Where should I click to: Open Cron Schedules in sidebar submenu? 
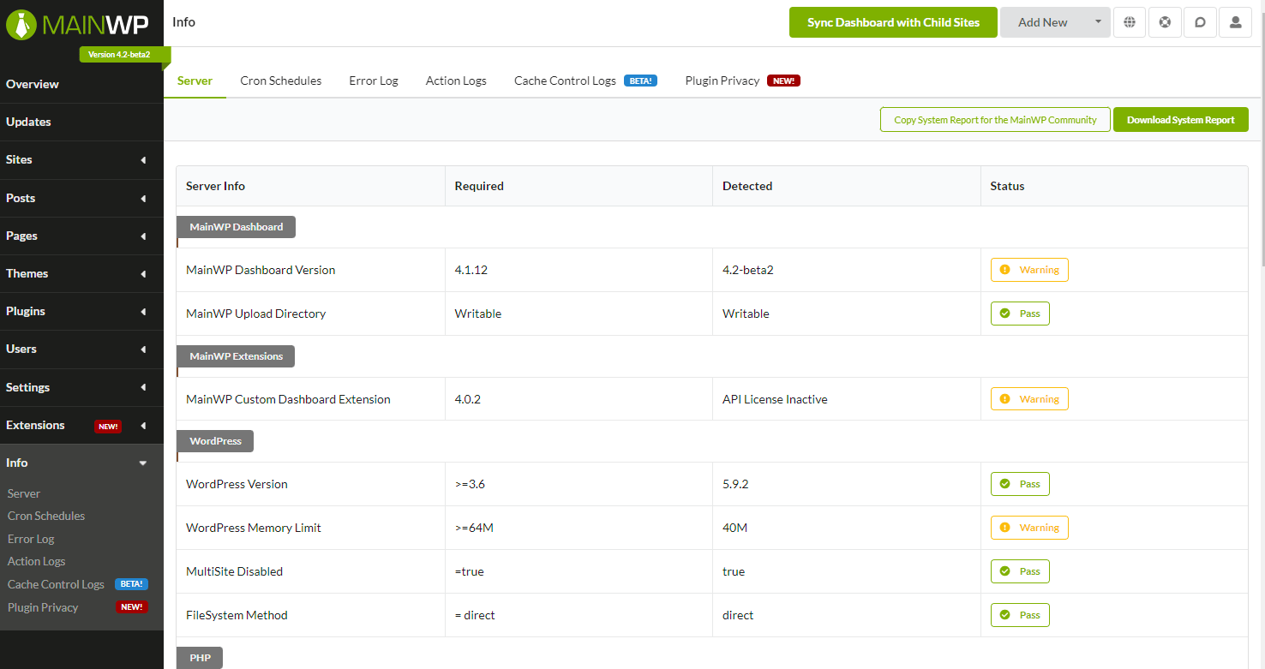click(46, 516)
